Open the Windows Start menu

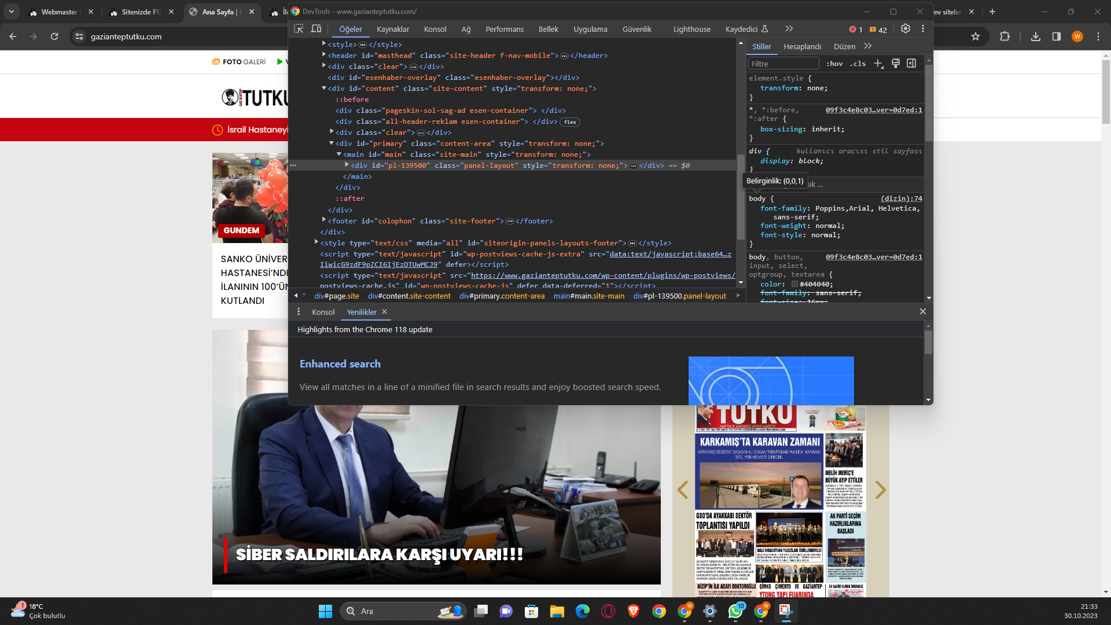pyautogui.click(x=325, y=611)
